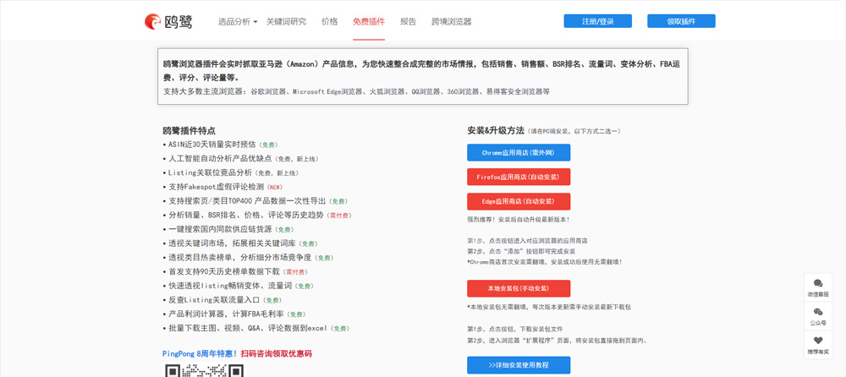The height and width of the screenshot is (377, 846).
Task: Go to the 价格 page
Action: pyautogui.click(x=330, y=22)
